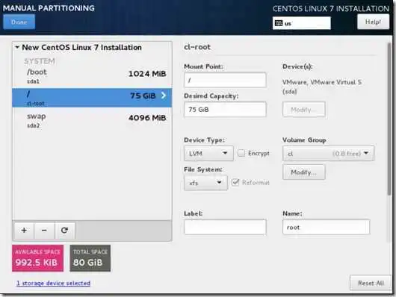Select the /boot sda1 partition row
The width and height of the screenshot is (396, 297).
(x=92, y=75)
